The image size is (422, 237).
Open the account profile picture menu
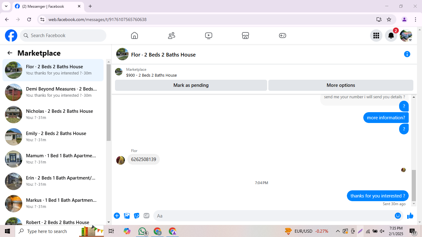(x=406, y=36)
